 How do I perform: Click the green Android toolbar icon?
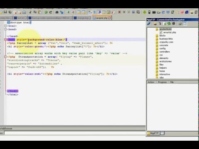(x=145, y=12)
